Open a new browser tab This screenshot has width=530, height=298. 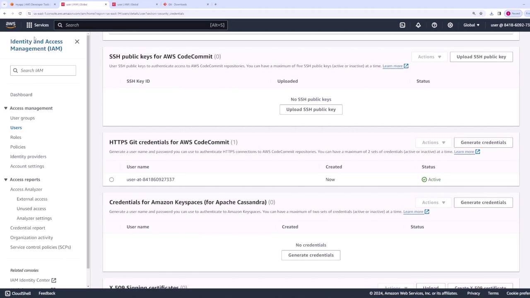click(x=215, y=4)
